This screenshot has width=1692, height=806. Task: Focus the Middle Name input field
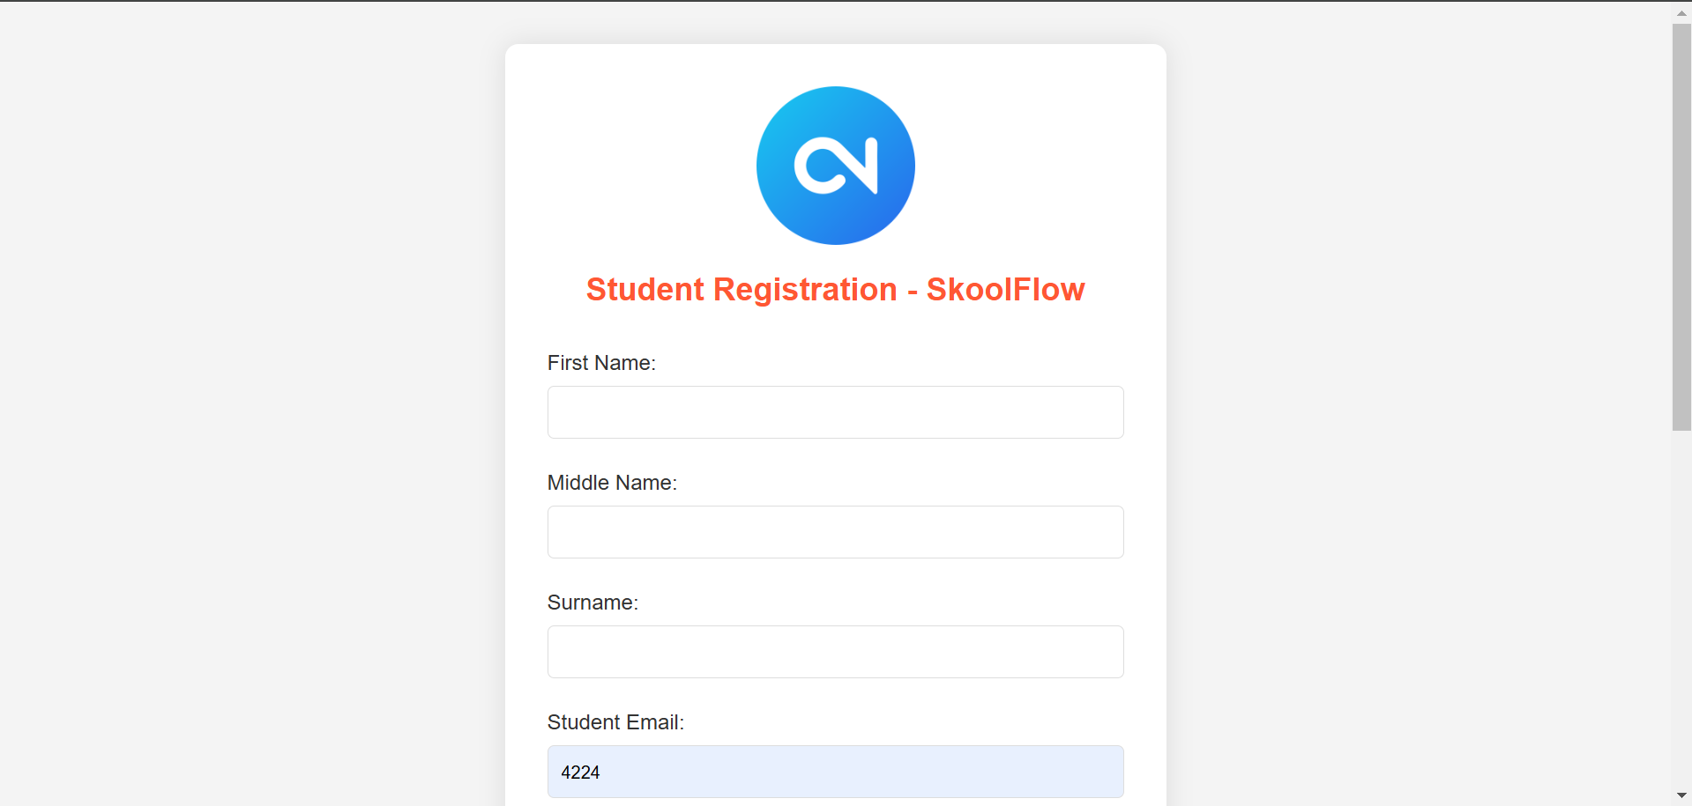tap(835, 532)
